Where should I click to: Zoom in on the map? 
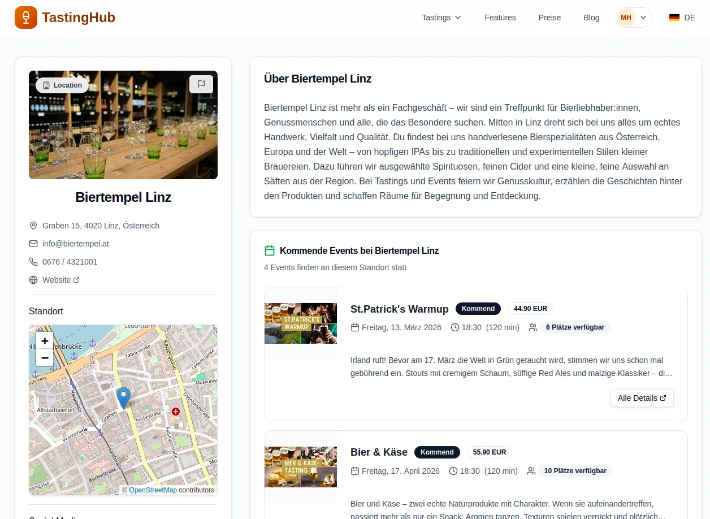45,341
